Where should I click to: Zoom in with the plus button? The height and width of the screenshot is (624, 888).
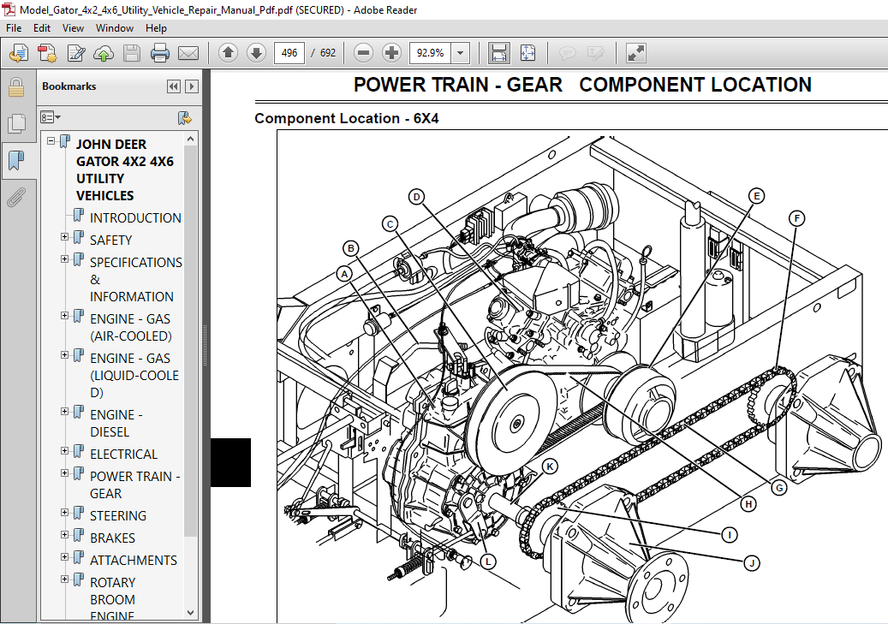pyautogui.click(x=392, y=53)
